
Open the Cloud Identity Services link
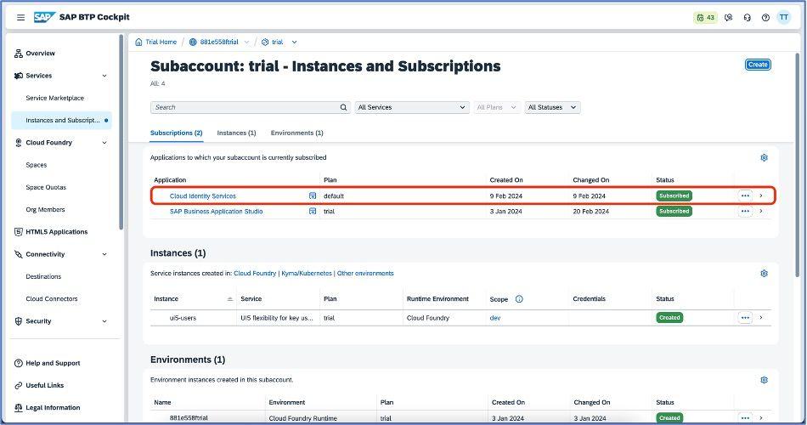pyautogui.click(x=203, y=196)
